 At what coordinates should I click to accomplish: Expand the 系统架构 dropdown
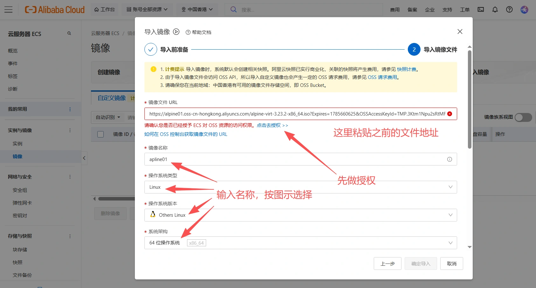coord(301,243)
